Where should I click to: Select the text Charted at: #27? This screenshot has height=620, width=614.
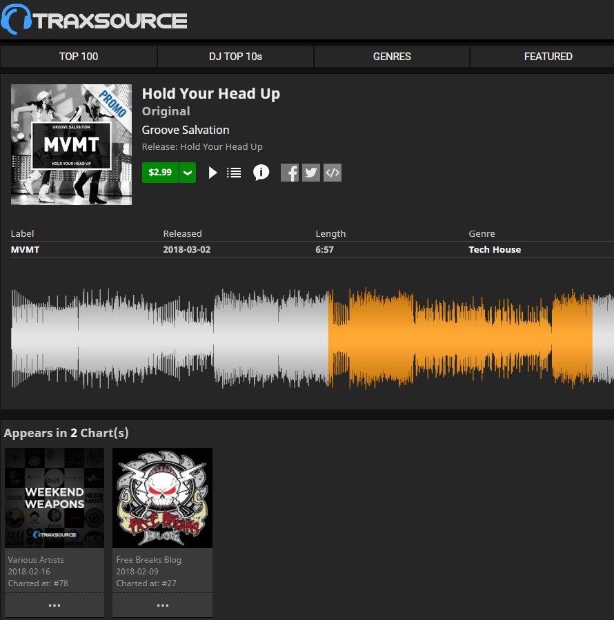(146, 583)
